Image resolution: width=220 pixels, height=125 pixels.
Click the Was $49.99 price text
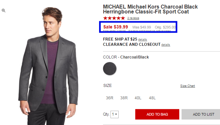[x=141, y=27]
